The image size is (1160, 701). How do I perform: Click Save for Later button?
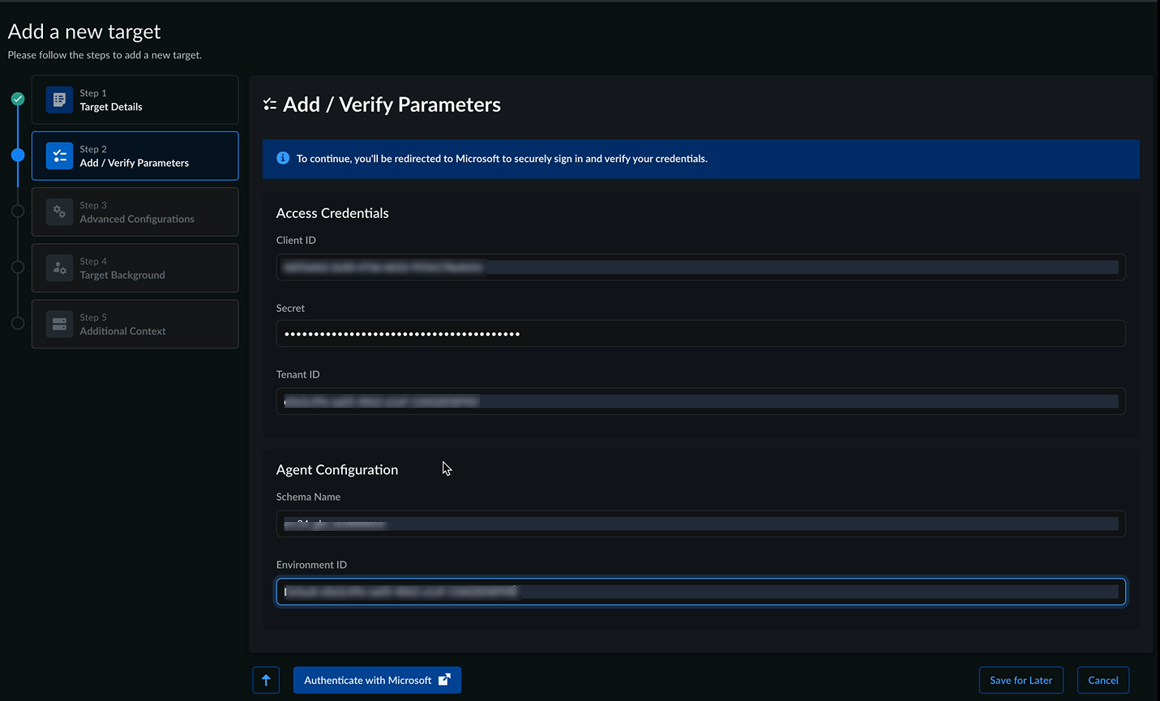click(1021, 680)
